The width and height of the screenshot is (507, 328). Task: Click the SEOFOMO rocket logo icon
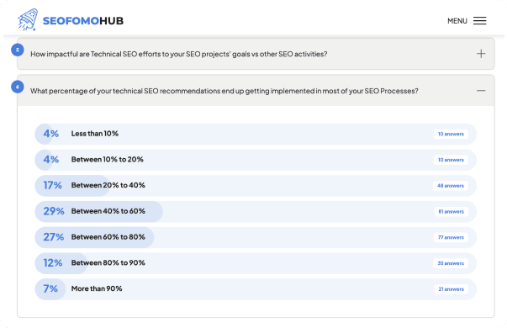click(28, 20)
